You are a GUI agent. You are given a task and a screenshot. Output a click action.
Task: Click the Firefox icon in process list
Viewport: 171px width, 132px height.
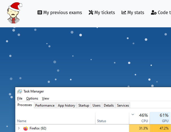[26, 128]
